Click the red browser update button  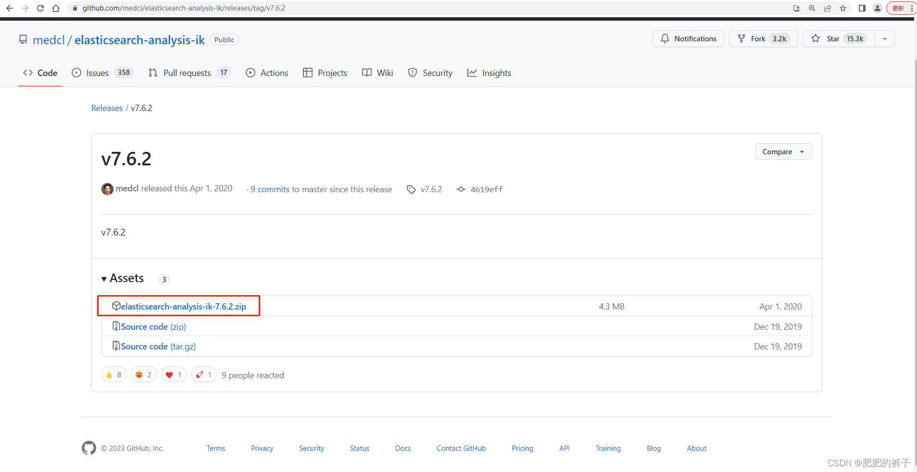pos(901,8)
